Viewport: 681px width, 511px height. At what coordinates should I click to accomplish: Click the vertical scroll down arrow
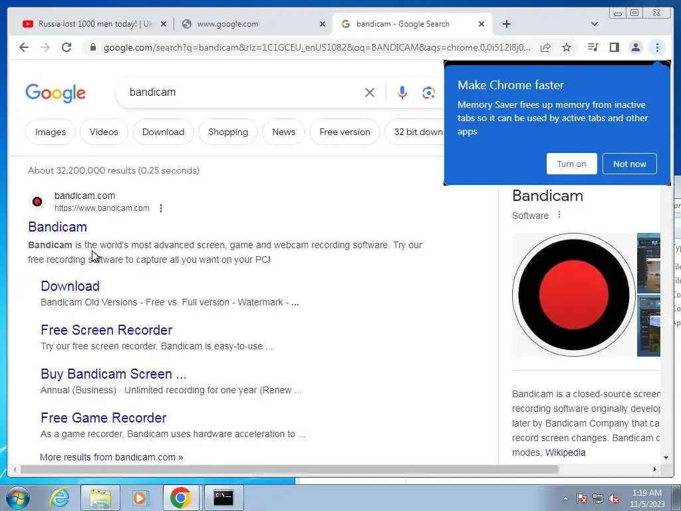(x=666, y=458)
